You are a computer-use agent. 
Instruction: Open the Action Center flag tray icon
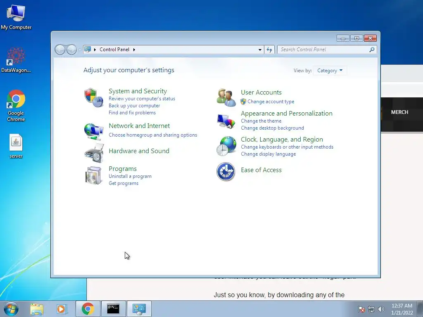click(361, 309)
